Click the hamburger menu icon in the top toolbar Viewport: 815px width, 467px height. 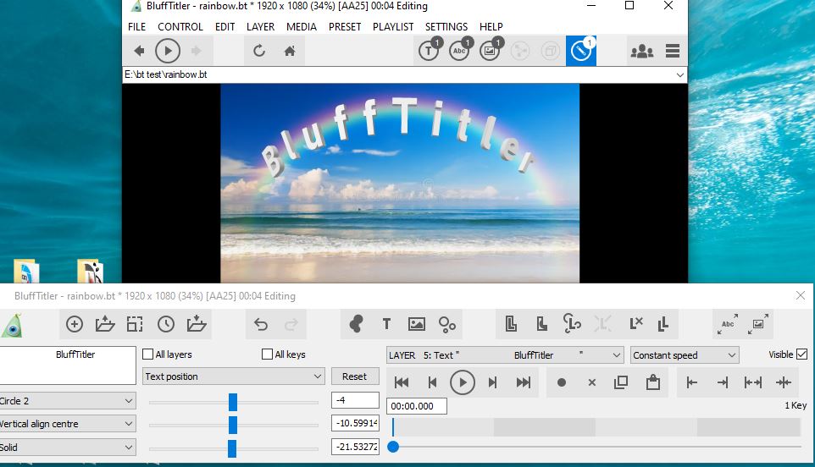[673, 51]
